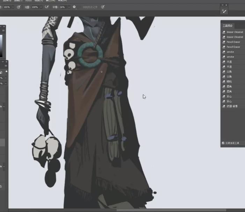Open the 帮助(H) menu
The width and height of the screenshot is (245, 212).
click(x=62, y=1)
